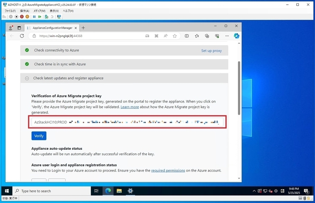Viewport: 315px width, 203px height.
Task: Open the 9:48 PM clock and date
Action: tap(294, 191)
